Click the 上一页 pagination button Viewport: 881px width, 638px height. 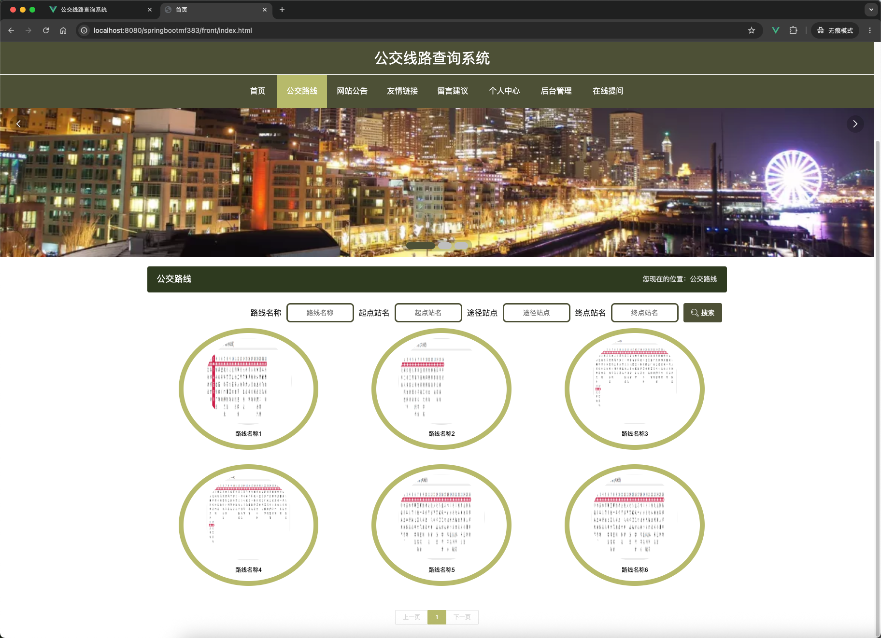[412, 617]
